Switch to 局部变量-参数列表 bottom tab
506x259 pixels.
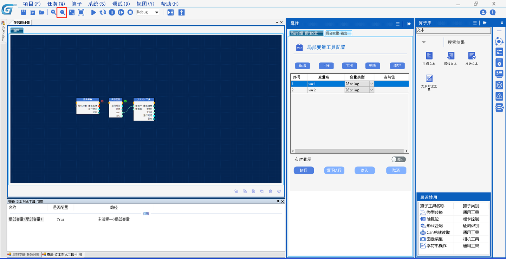point(24,254)
